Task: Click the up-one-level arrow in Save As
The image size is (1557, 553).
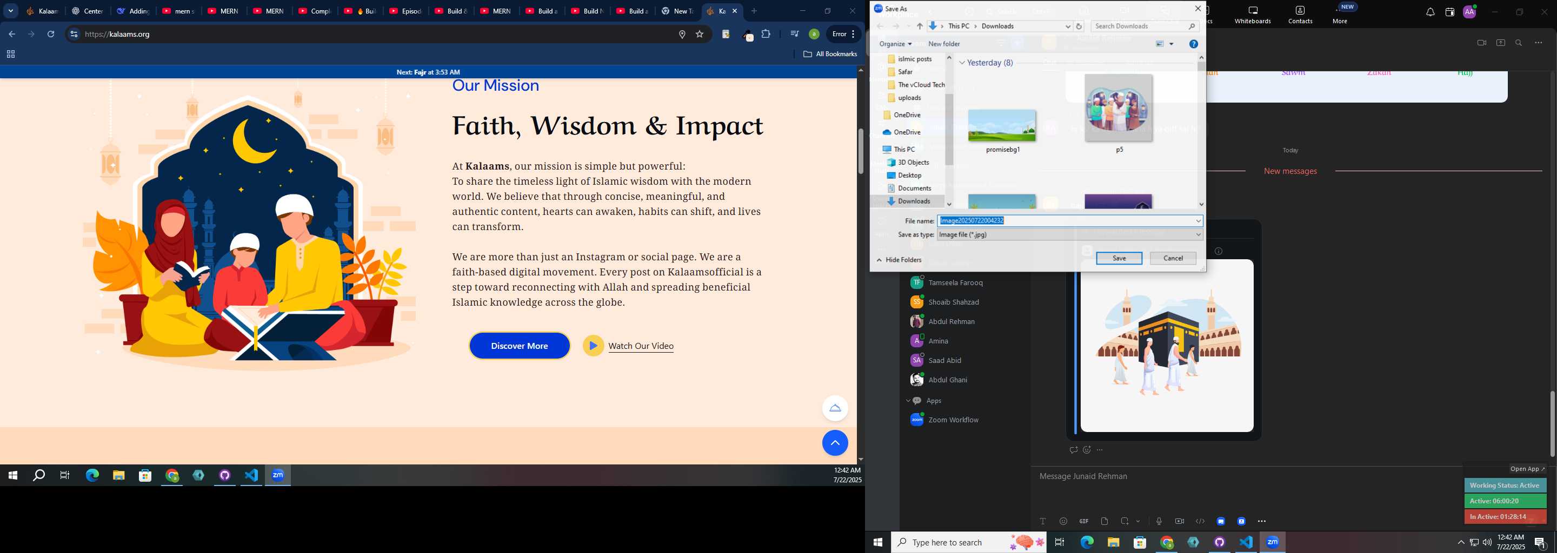Action: click(919, 26)
